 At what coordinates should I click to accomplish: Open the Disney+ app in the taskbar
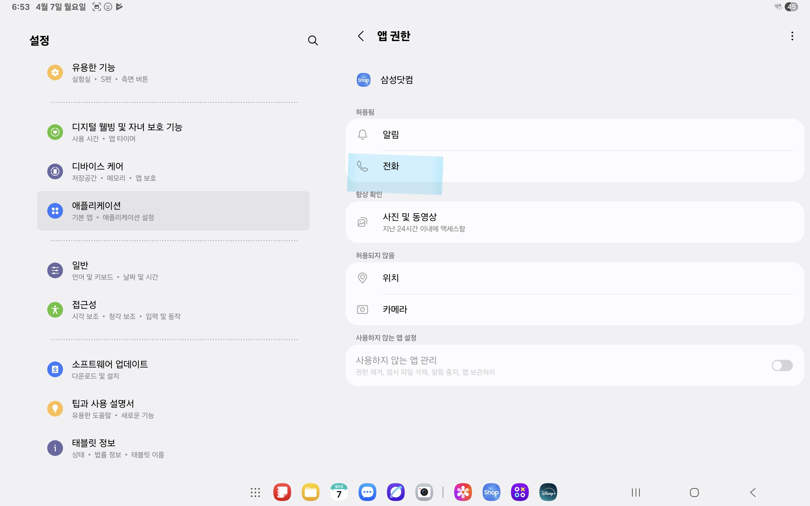(x=548, y=492)
